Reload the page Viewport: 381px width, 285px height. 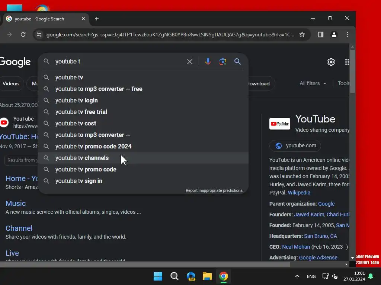click(23, 35)
